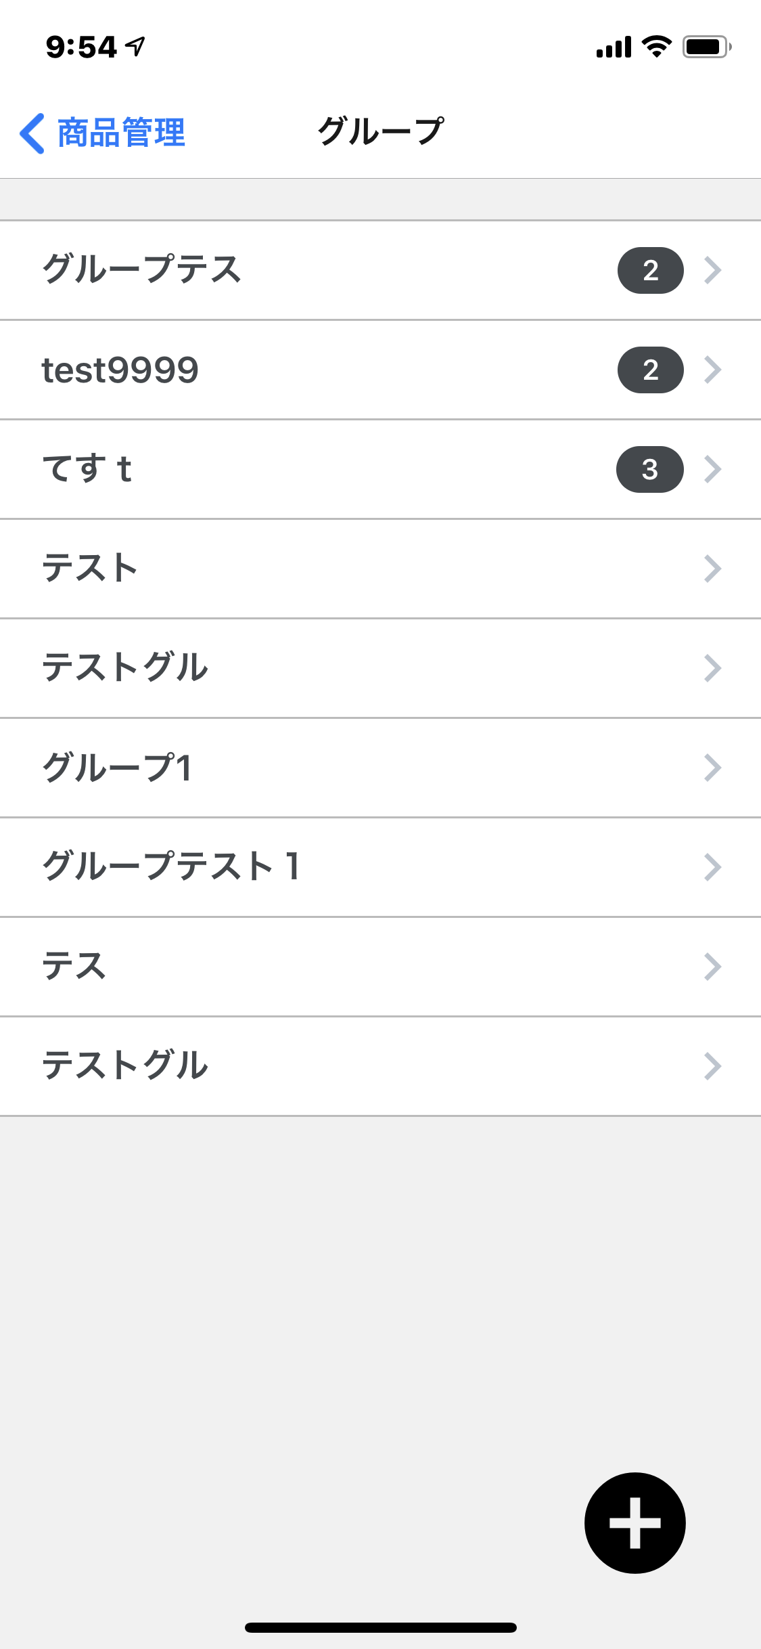Expand the グループテス row chevron
Image resolution: width=761 pixels, height=1649 pixels.
(713, 270)
